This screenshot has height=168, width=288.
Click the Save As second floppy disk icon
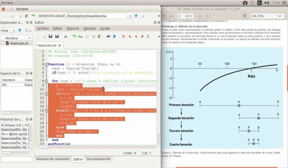[57, 36]
